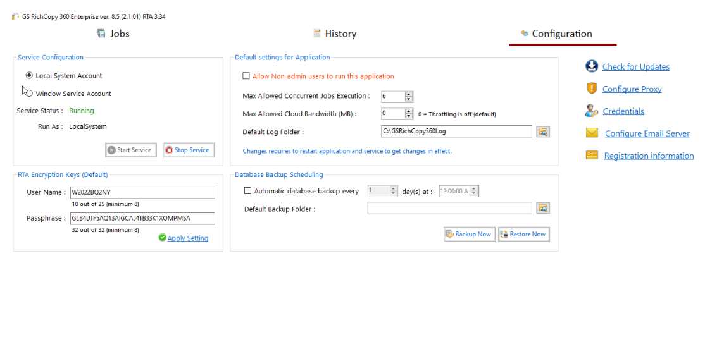Click the RTA Passphrase field
The height and width of the screenshot is (361, 724).
142,219
